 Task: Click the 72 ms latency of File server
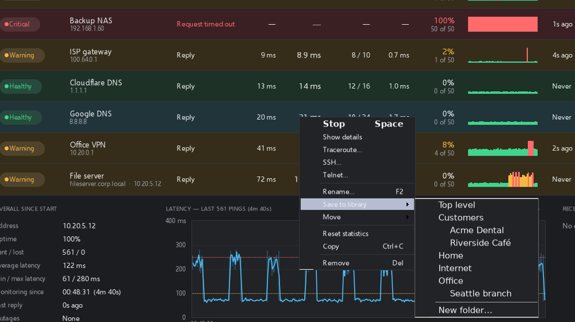pos(266,180)
